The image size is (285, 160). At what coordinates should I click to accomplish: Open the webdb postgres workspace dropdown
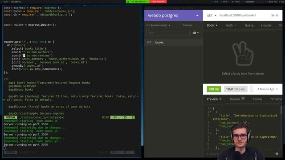pyautogui.click(x=173, y=16)
